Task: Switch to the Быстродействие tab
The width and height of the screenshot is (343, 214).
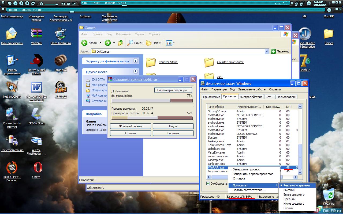Action: tap(251, 97)
